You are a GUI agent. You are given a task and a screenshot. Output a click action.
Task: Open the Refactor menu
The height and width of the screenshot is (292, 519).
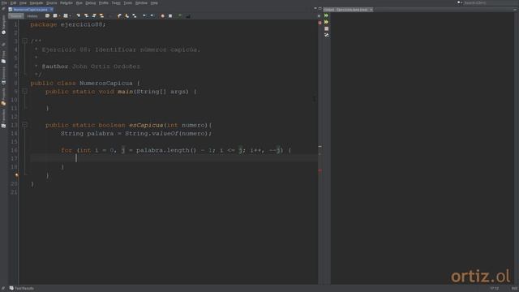coord(66,3)
